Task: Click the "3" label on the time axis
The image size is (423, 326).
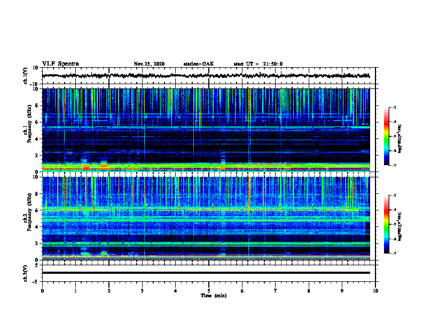Action: click(x=142, y=291)
